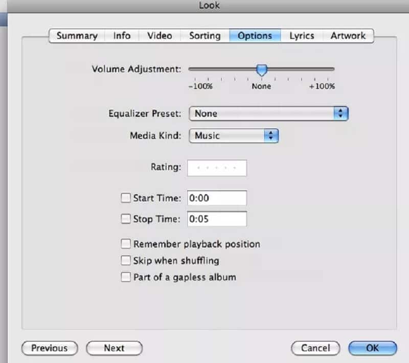This screenshot has height=363, width=409.
Task: Switch to the Summary tab
Action: tap(77, 36)
